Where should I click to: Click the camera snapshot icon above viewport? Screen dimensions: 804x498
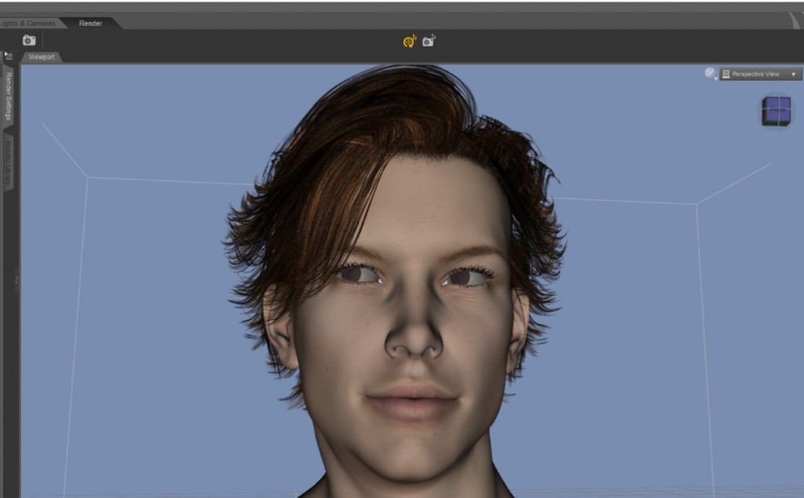point(428,41)
